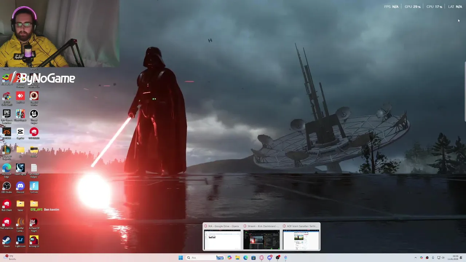Open the Clash Royale desktop icon
The height and width of the screenshot is (262, 466).
tap(20, 116)
